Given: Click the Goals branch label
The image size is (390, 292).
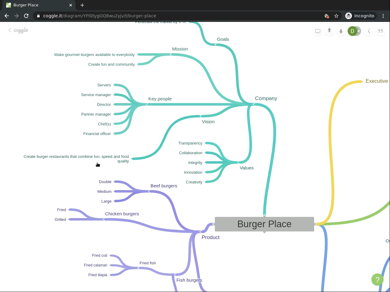Looking at the screenshot, I should [223, 39].
